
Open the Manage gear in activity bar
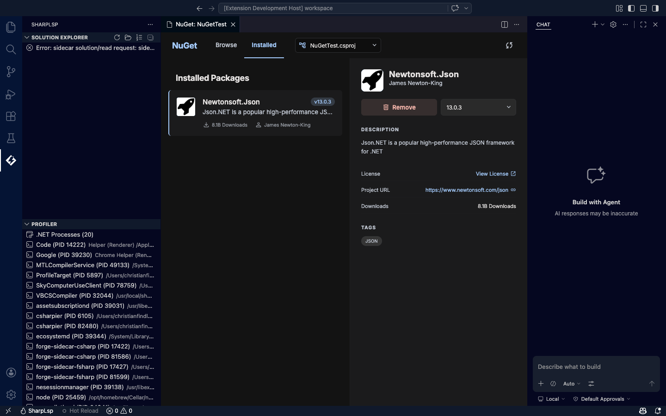11,395
